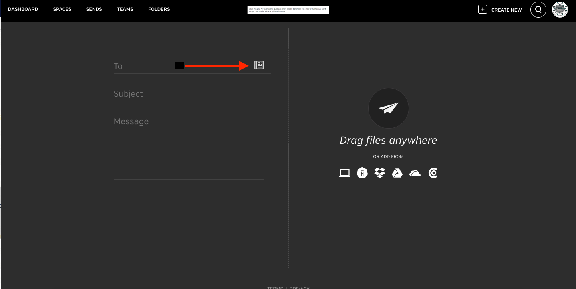
Task: Add files from your computer
Action: [x=344, y=172]
